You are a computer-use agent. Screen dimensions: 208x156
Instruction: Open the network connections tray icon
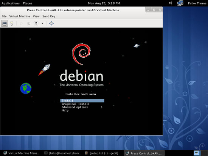click(180, 3)
